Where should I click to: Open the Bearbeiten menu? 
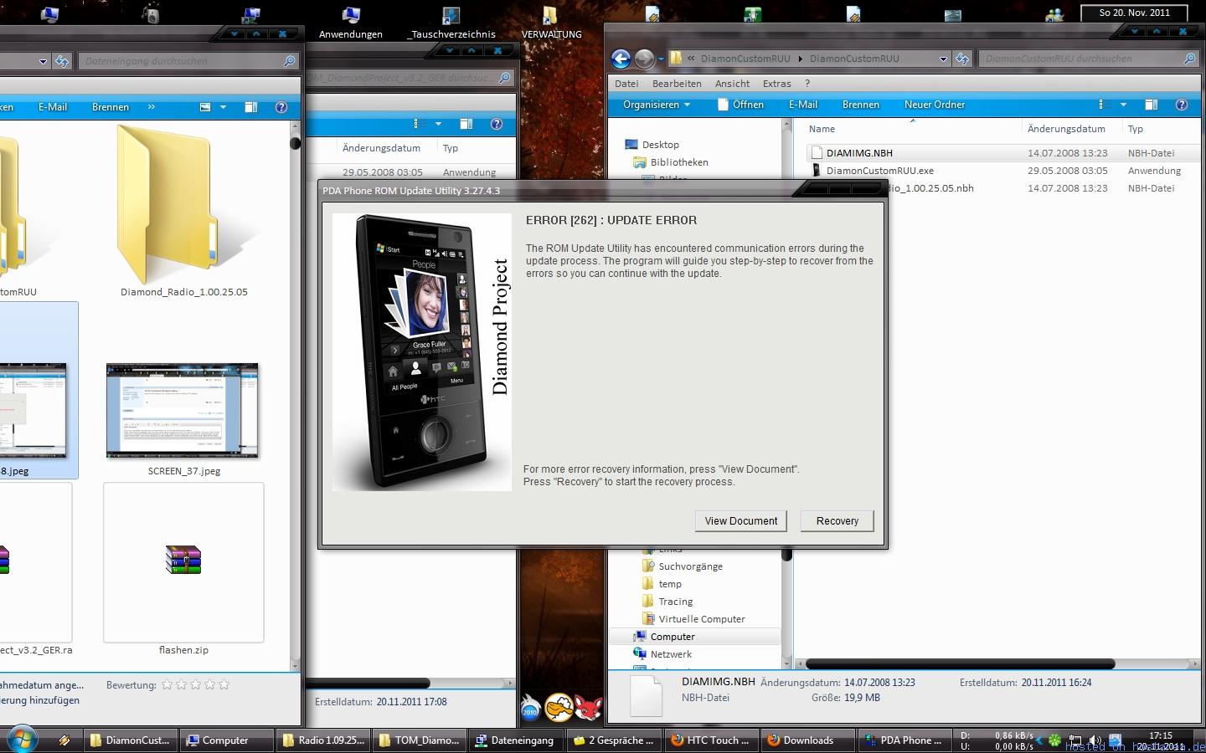click(x=677, y=84)
